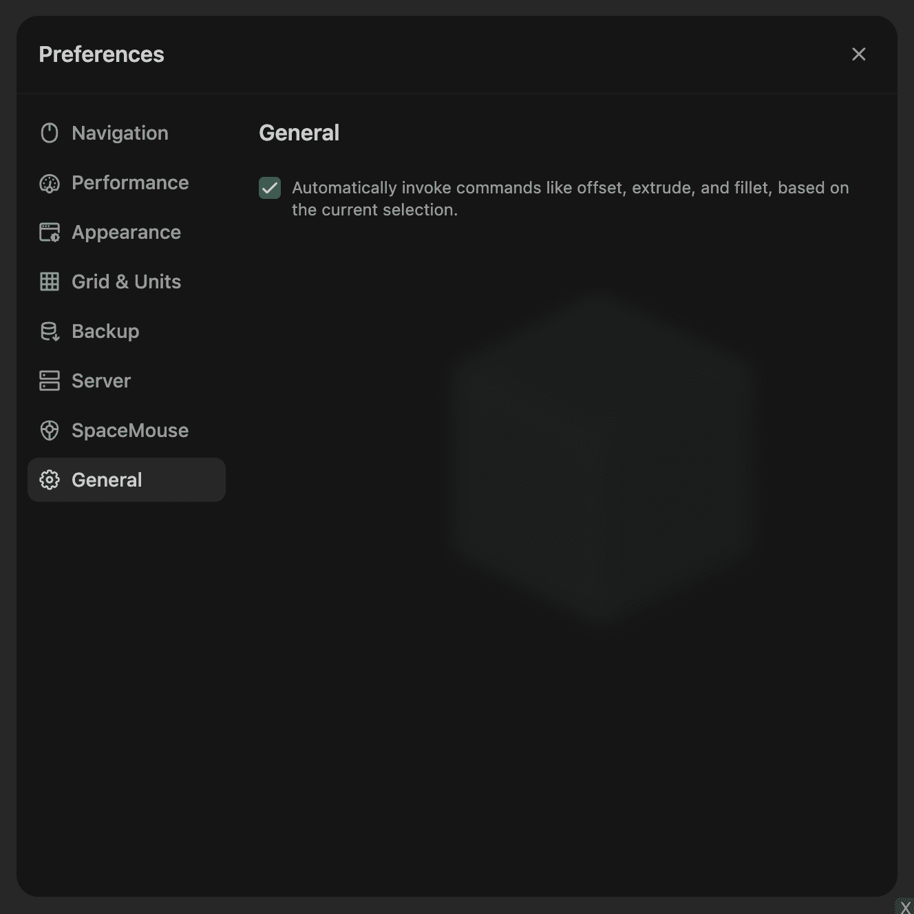
Task: Select the Appearance label in the sidebar
Action: [x=126, y=232]
